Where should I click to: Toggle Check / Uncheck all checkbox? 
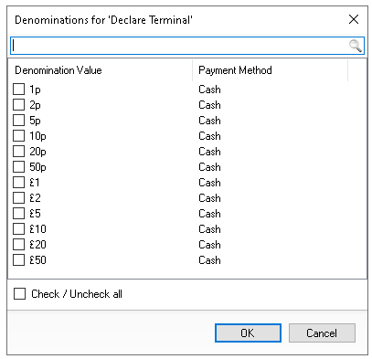(x=19, y=294)
